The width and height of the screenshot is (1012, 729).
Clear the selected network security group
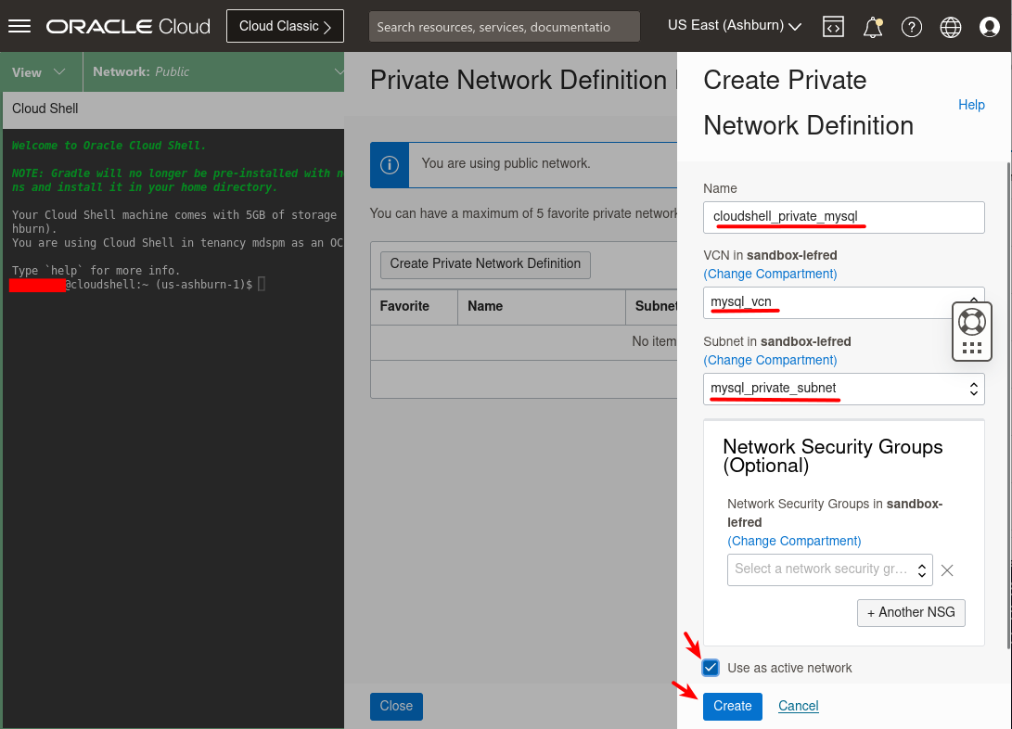946,570
